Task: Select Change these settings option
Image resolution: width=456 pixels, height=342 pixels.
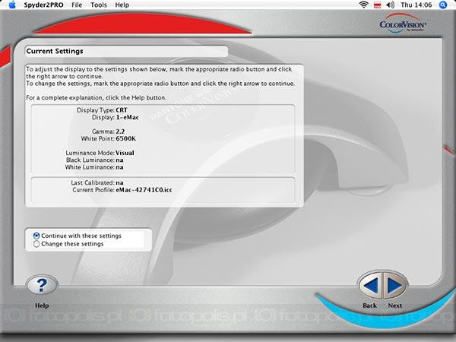Action: pos(68,244)
